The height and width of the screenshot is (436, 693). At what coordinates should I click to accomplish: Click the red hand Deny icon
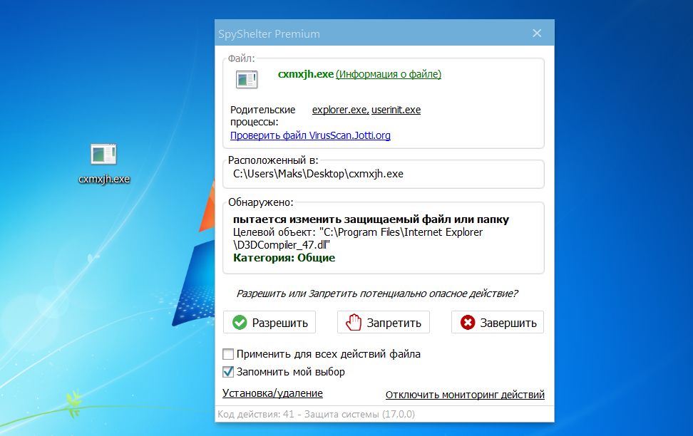tap(354, 323)
